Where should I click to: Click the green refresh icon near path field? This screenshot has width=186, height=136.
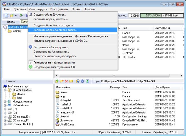pos(87,81)
